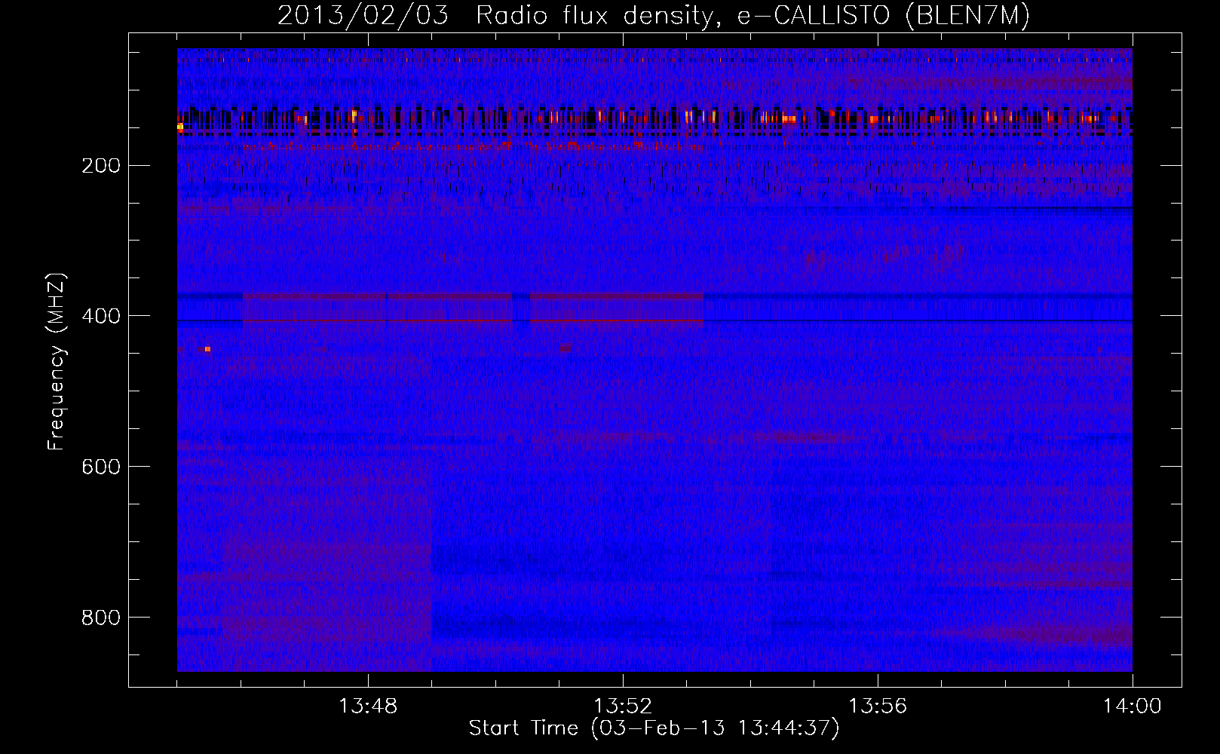
Task: Click the "13:52" time tick label
Action: 623,706
